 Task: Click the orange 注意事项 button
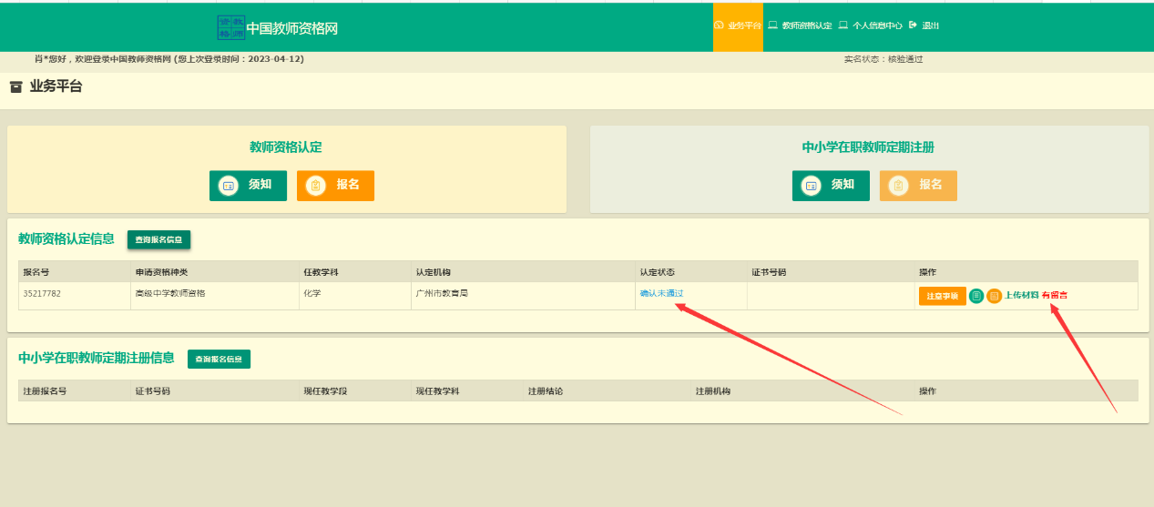pyautogui.click(x=942, y=296)
